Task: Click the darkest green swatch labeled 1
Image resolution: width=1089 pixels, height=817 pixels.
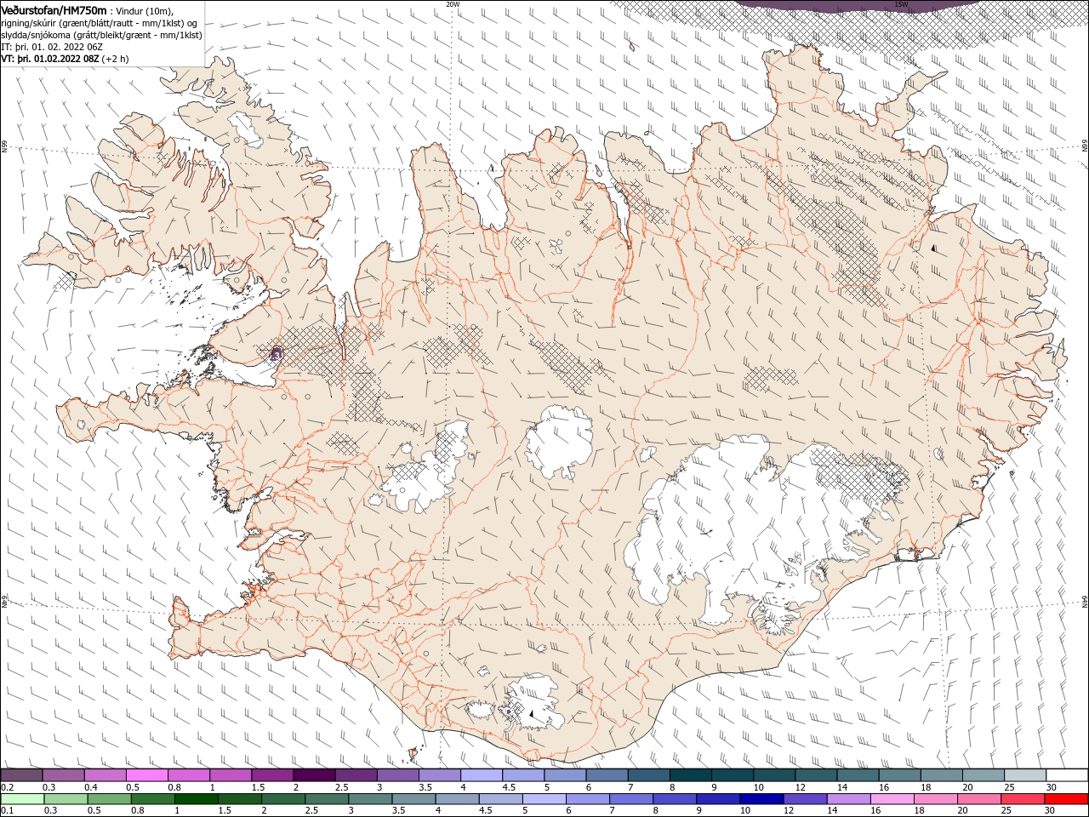Action: point(195,799)
